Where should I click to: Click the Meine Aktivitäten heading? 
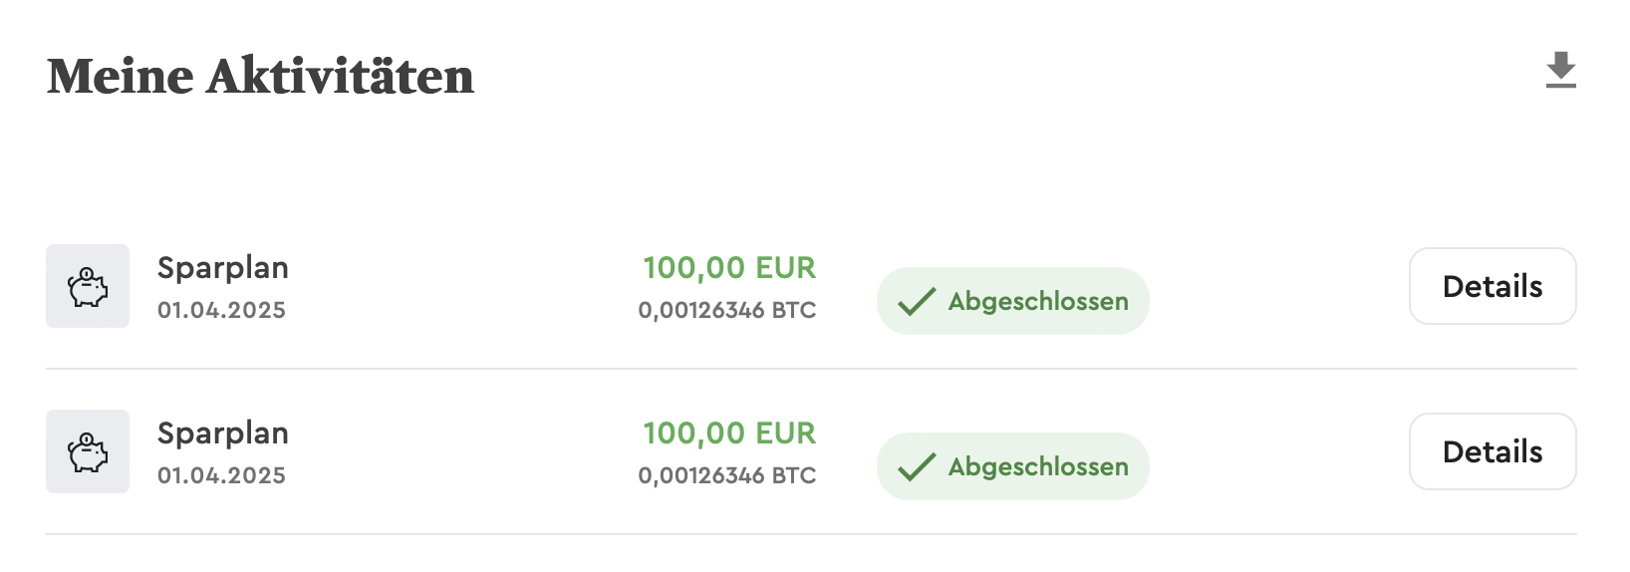coord(261,77)
